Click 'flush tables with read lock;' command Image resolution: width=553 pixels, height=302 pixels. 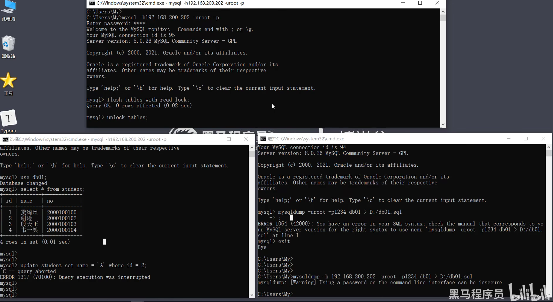(148, 100)
